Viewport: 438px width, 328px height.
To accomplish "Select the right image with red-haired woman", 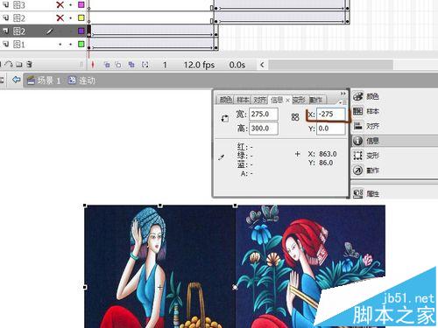I will click(x=310, y=267).
